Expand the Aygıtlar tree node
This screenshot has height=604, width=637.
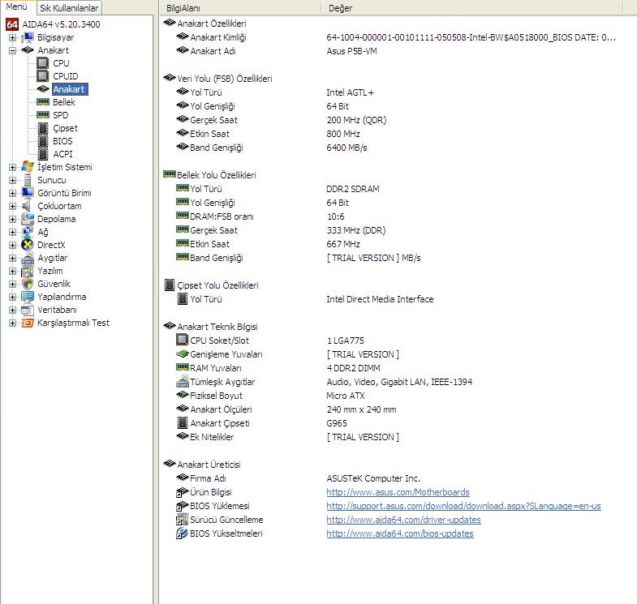(x=13, y=258)
